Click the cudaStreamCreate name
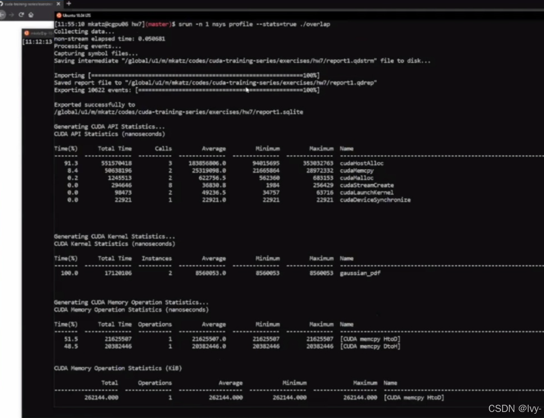 pos(367,185)
